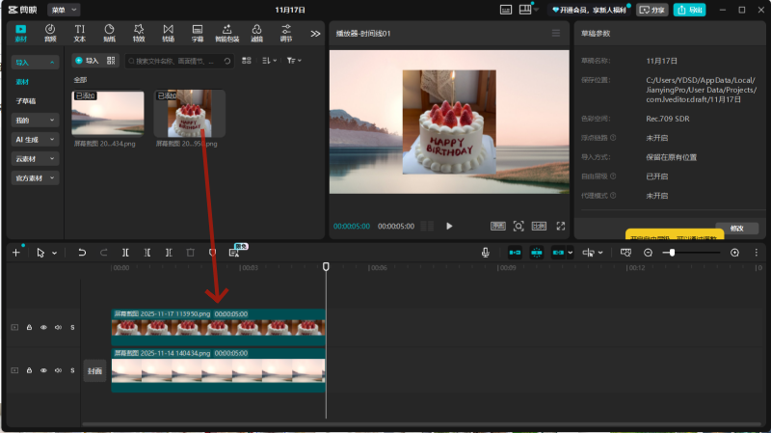
Task: Click the player fullscreen icon
Action: click(560, 226)
